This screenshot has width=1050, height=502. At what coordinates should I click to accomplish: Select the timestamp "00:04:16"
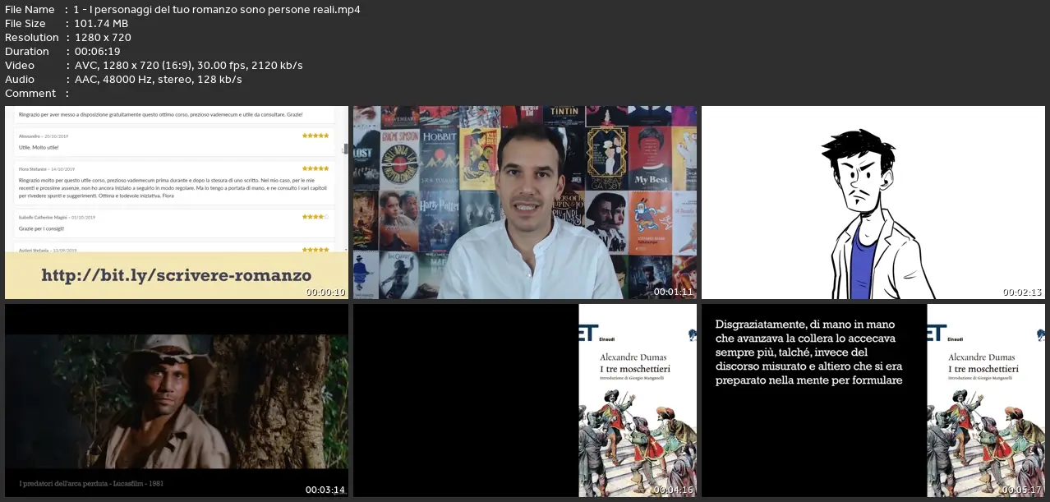click(x=674, y=490)
